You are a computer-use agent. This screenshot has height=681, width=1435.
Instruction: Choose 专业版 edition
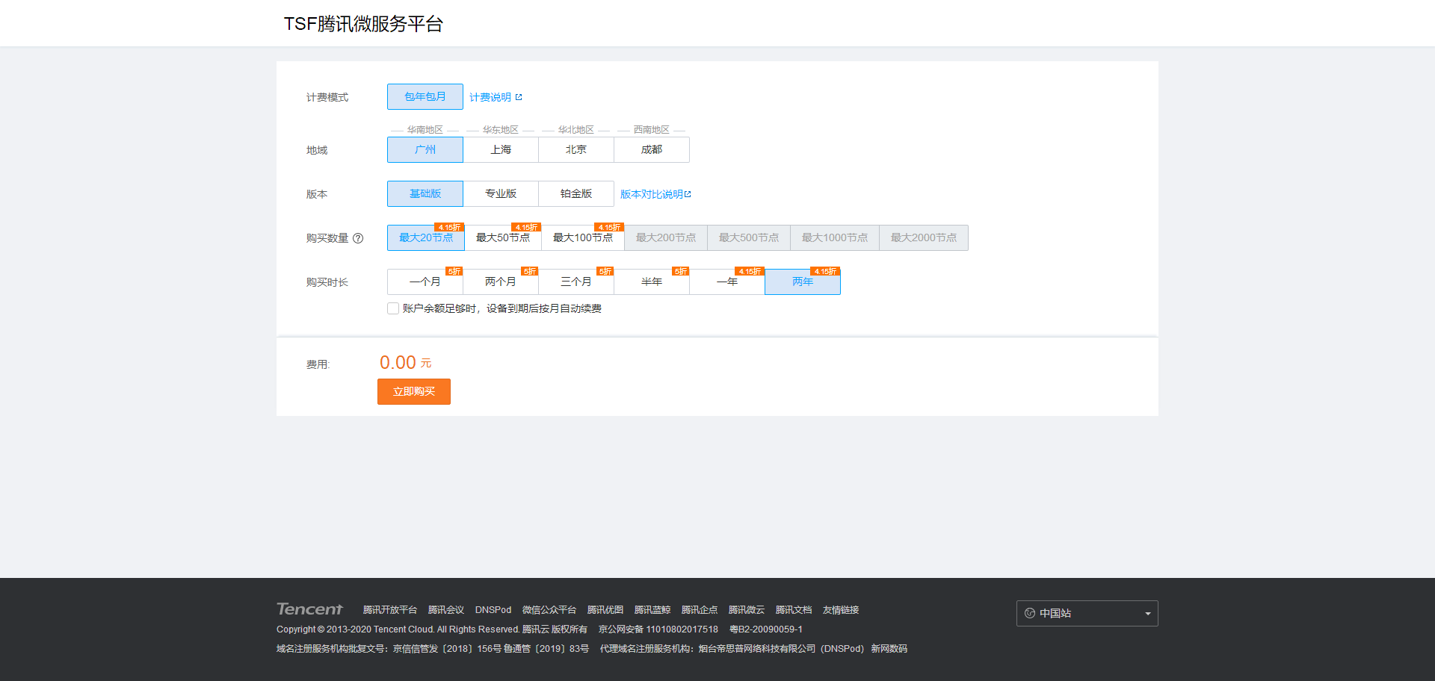(501, 194)
